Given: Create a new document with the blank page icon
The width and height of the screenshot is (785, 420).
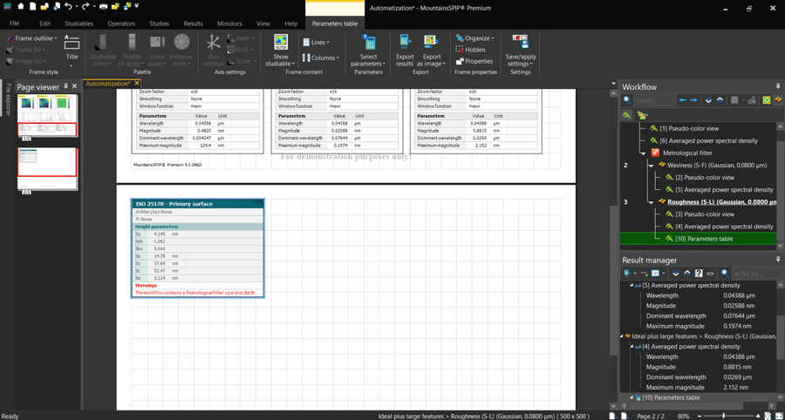Looking at the screenshot, I should pyautogui.click(x=32, y=7).
